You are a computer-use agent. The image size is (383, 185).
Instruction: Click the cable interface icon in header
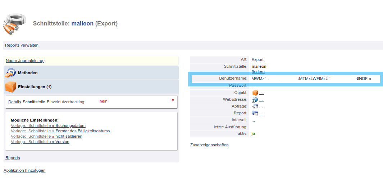[x=14, y=24]
